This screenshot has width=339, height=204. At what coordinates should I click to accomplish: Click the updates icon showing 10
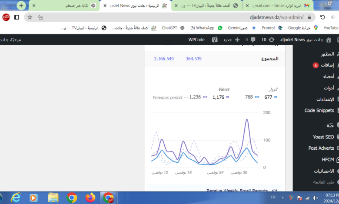267,39
